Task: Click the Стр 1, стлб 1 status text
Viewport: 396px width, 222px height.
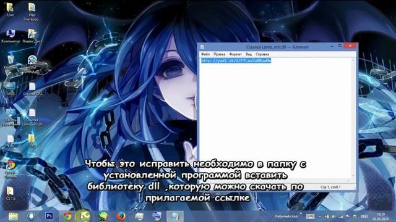Action: click(330, 187)
